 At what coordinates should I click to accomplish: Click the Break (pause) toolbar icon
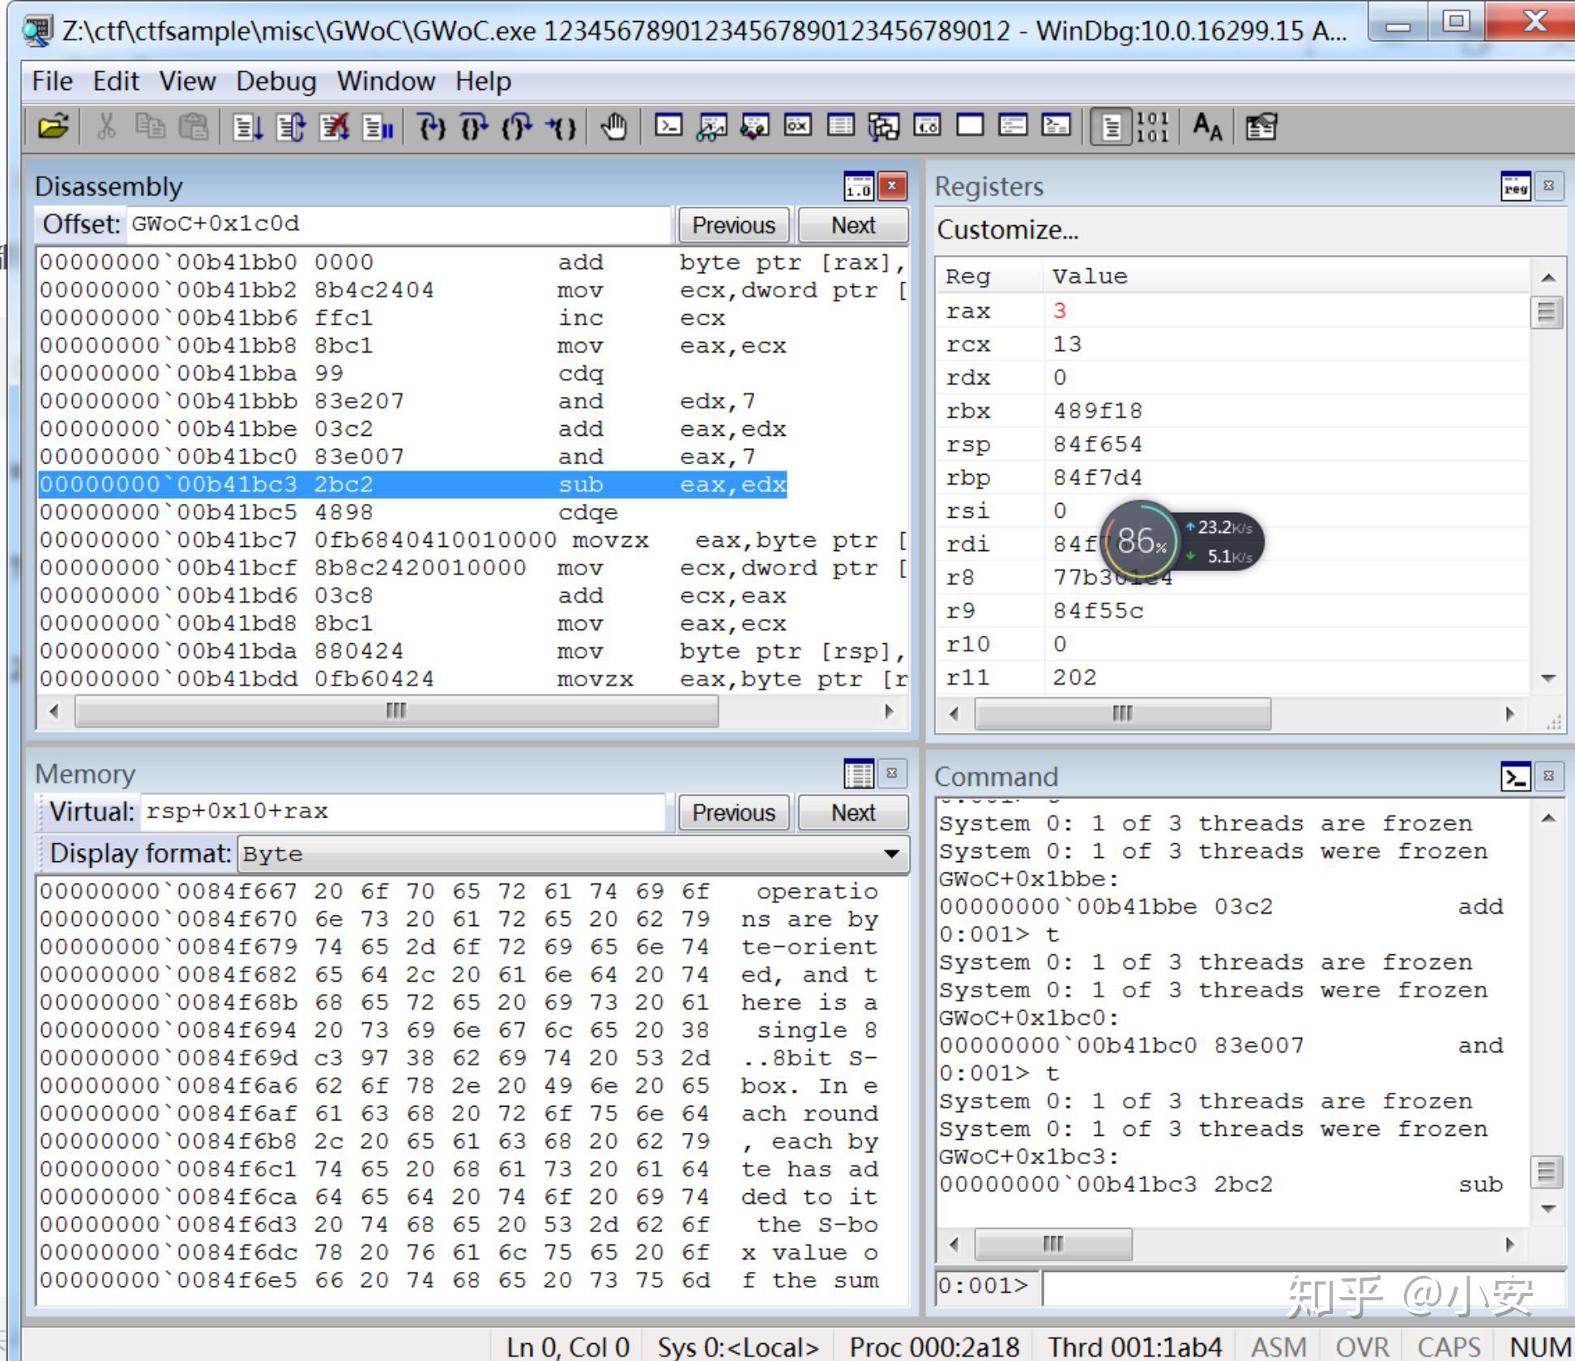click(378, 127)
